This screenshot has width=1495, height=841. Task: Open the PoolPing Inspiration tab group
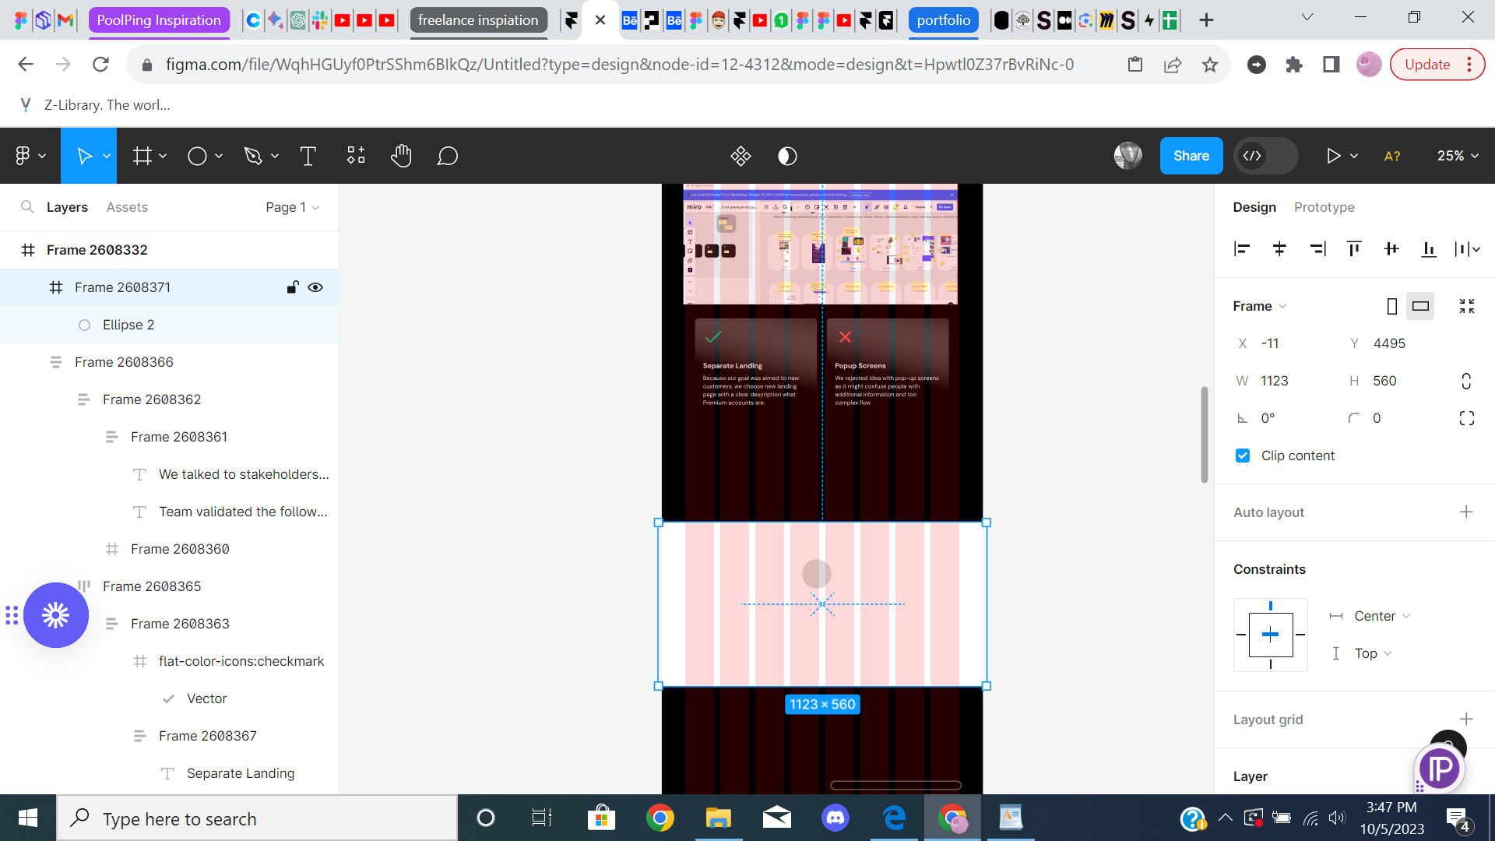point(159,20)
